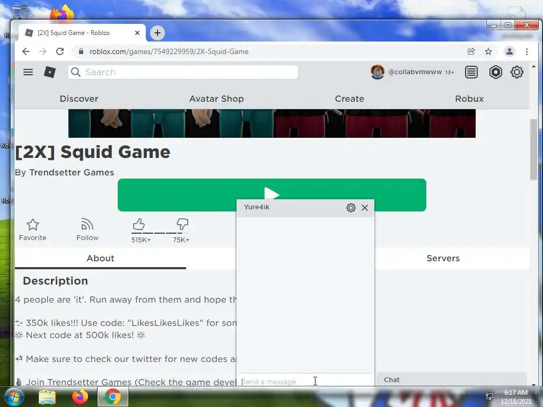Go to the Discover page
Screen dimensions: 543x407
coord(79,99)
